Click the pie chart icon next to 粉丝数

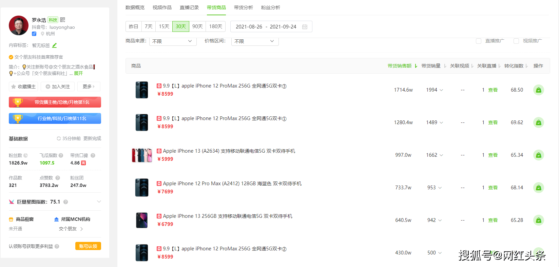coord(26,155)
